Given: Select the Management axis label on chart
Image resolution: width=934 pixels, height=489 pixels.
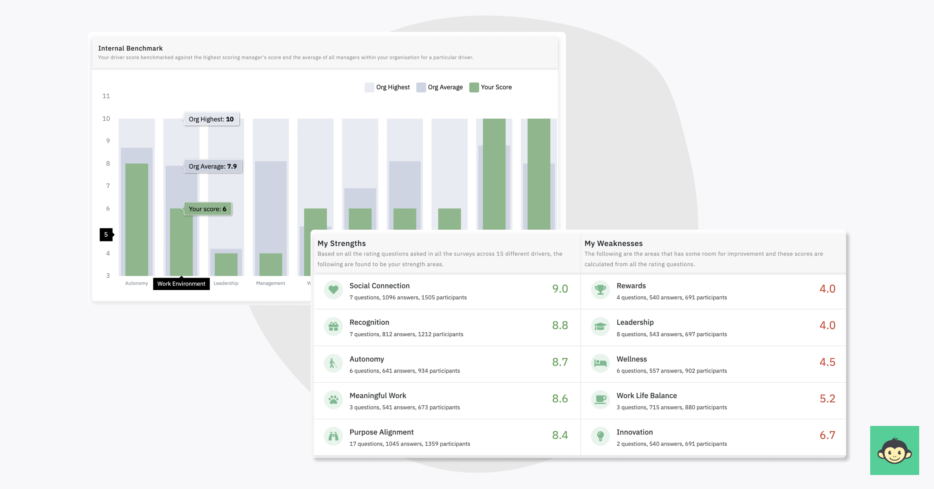Looking at the screenshot, I should tap(270, 283).
